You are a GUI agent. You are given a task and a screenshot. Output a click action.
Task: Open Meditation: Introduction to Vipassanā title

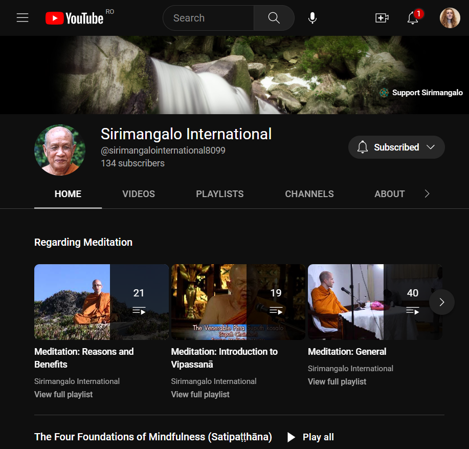pos(225,358)
